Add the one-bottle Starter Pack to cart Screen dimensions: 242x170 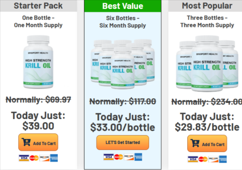(x=38, y=143)
